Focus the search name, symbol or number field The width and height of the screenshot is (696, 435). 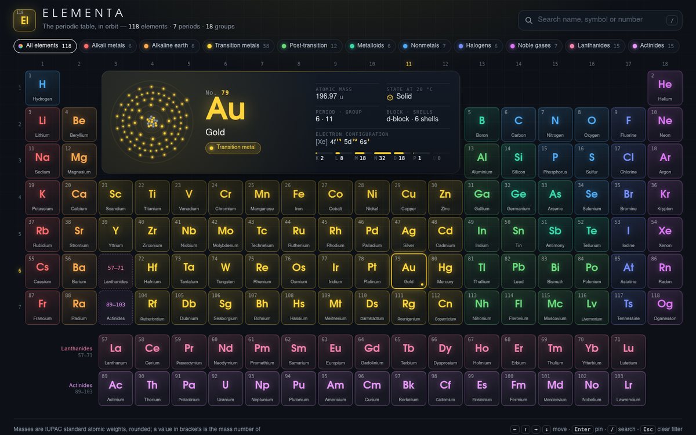(600, 20)
